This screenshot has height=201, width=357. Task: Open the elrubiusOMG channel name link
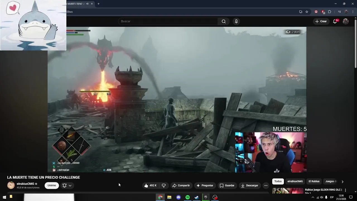pos(25,184)
